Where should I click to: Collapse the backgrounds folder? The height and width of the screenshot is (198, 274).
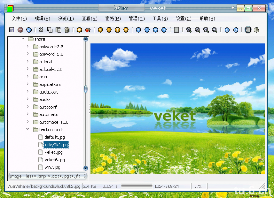click(28, 129)
